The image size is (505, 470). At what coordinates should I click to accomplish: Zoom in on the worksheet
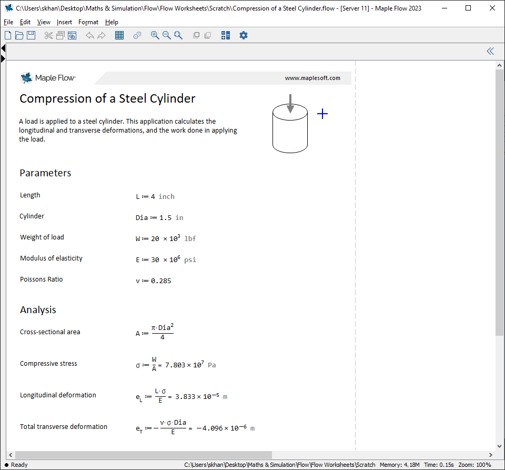tap(155, 35)
